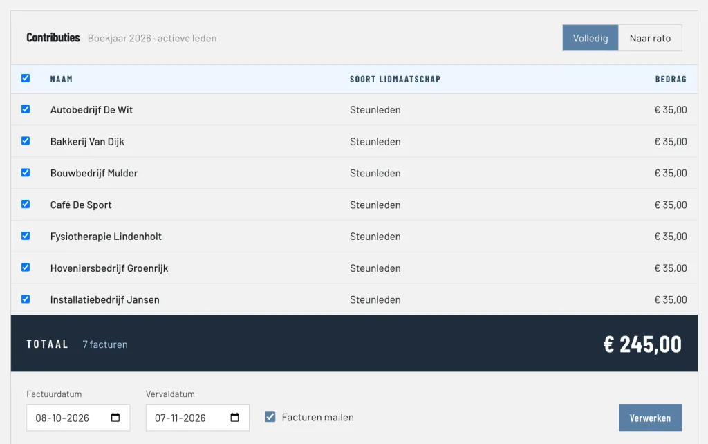This screenshot has width=708, height=444.
Task: Click the SOORT LIDMAATSCHAP column header
Action: (395, 79)
